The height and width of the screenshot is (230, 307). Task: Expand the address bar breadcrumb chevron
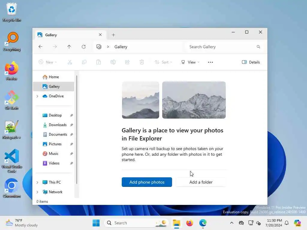point(108,47)
